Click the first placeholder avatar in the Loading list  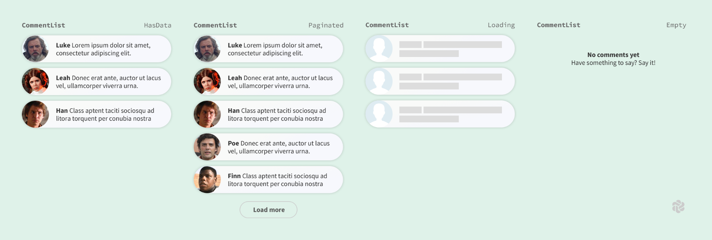click(379, 49)
